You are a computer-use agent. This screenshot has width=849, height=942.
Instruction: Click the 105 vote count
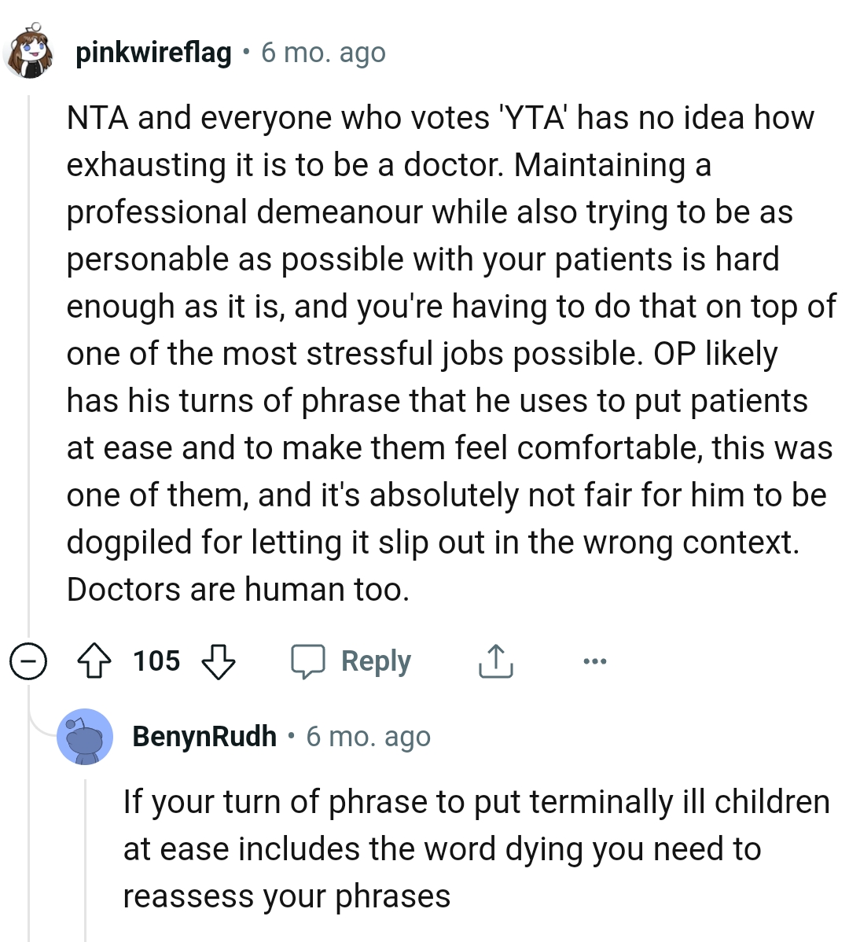point(156,661)
